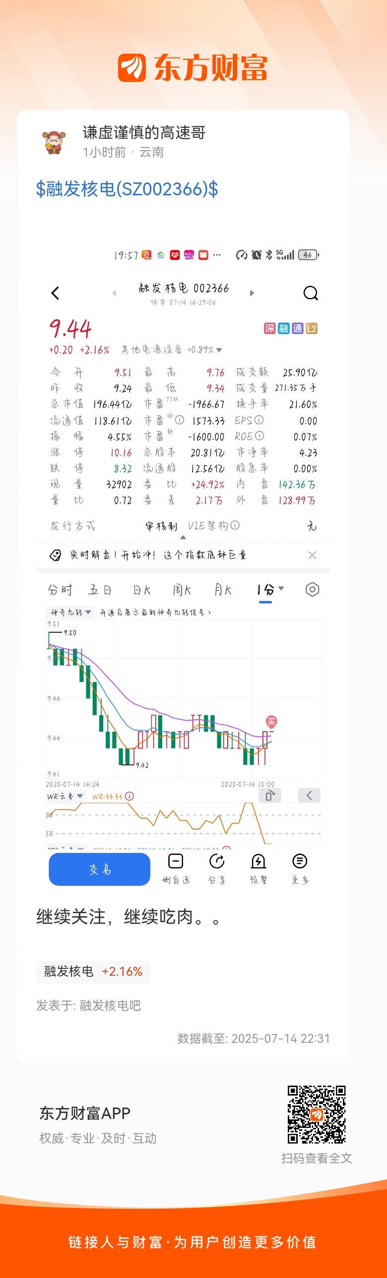Tap the 涨停 price 10.16
Screen dimensions: 387x1278
click(121, 453)
